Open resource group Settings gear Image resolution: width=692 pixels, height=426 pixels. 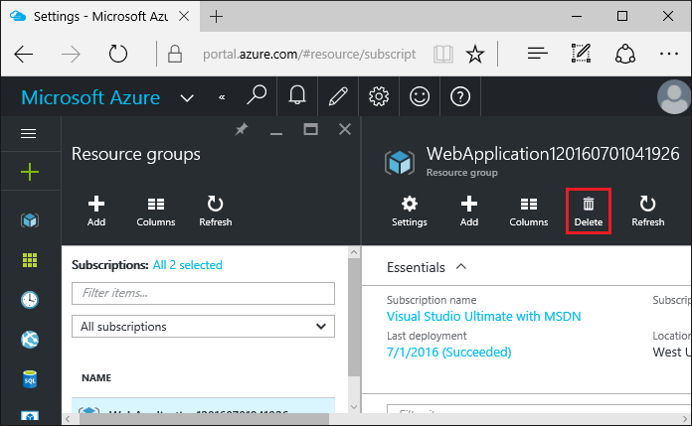click(x=409, y=211)
